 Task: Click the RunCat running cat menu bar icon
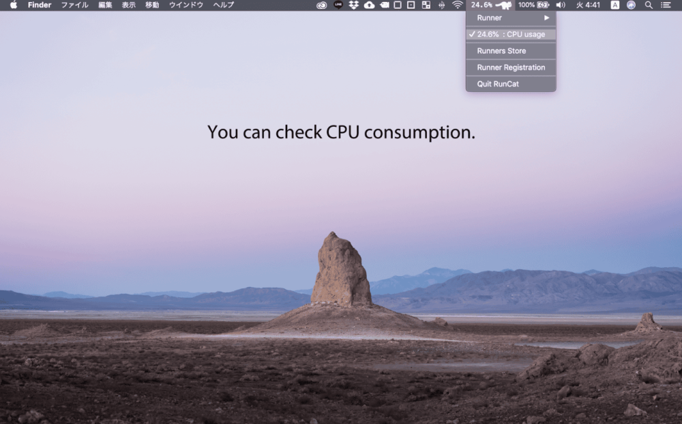coord(503,5)
